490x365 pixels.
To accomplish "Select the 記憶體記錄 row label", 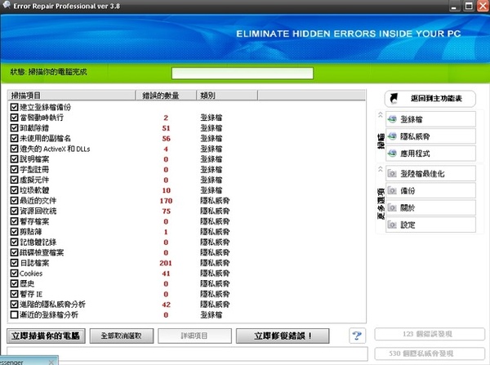I will pos(38,243).
